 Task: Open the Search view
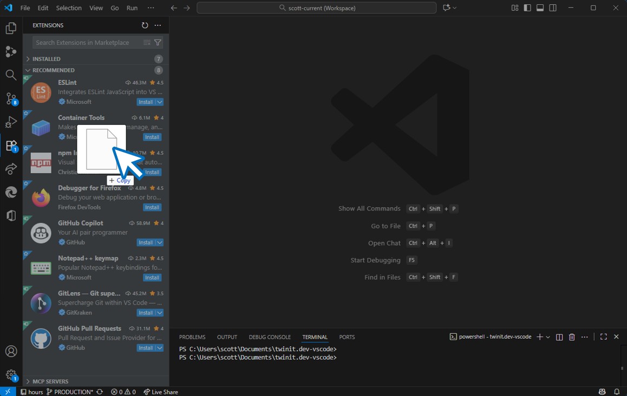(x=11, y=75)
